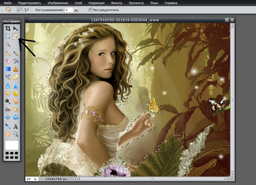Select the Crop tool
The width and height of the screenshot is (256, 185).
8,29
